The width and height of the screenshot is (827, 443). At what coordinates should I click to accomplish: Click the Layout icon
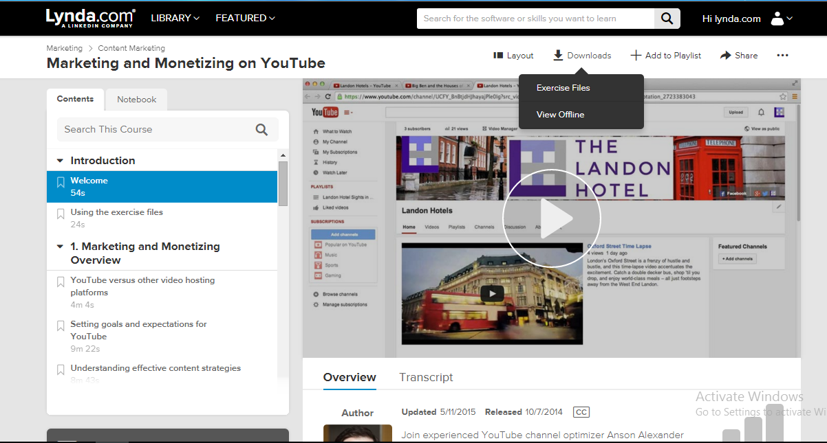[x=499, y=56]
